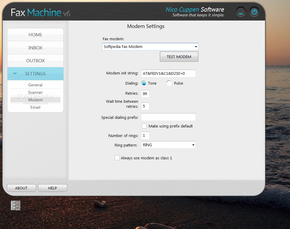Open the INBOX section
Viewport: 290px width, 229px height.
pyautogui.click(x=35, y=48)
